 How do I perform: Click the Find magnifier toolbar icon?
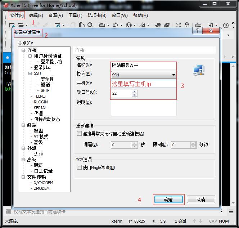click(x=90, y=25)
